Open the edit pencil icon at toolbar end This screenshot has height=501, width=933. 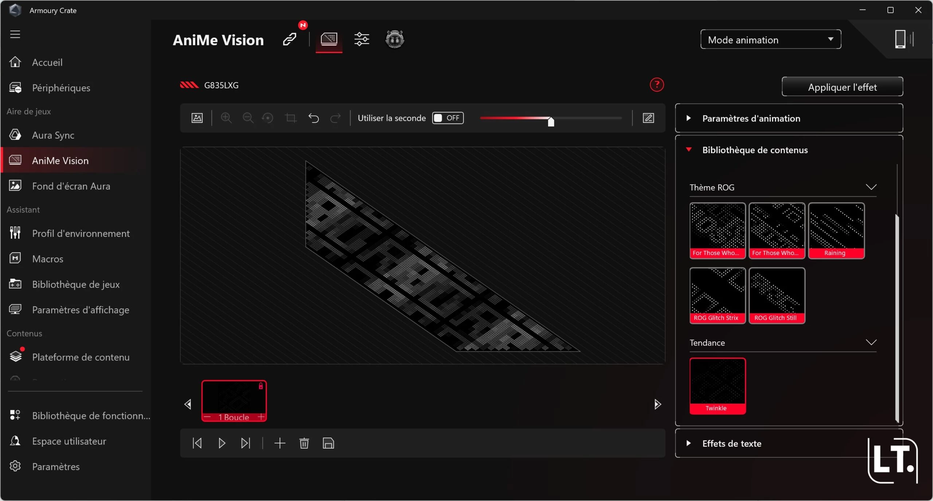point(648,118)
